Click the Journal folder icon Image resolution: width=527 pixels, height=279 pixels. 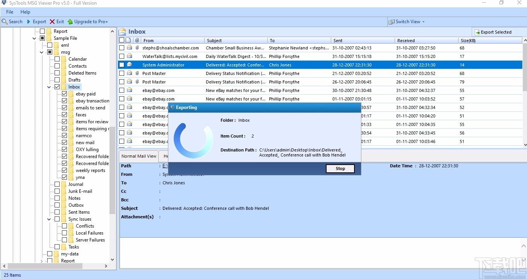pyautogui.click(x=64, y=184)
